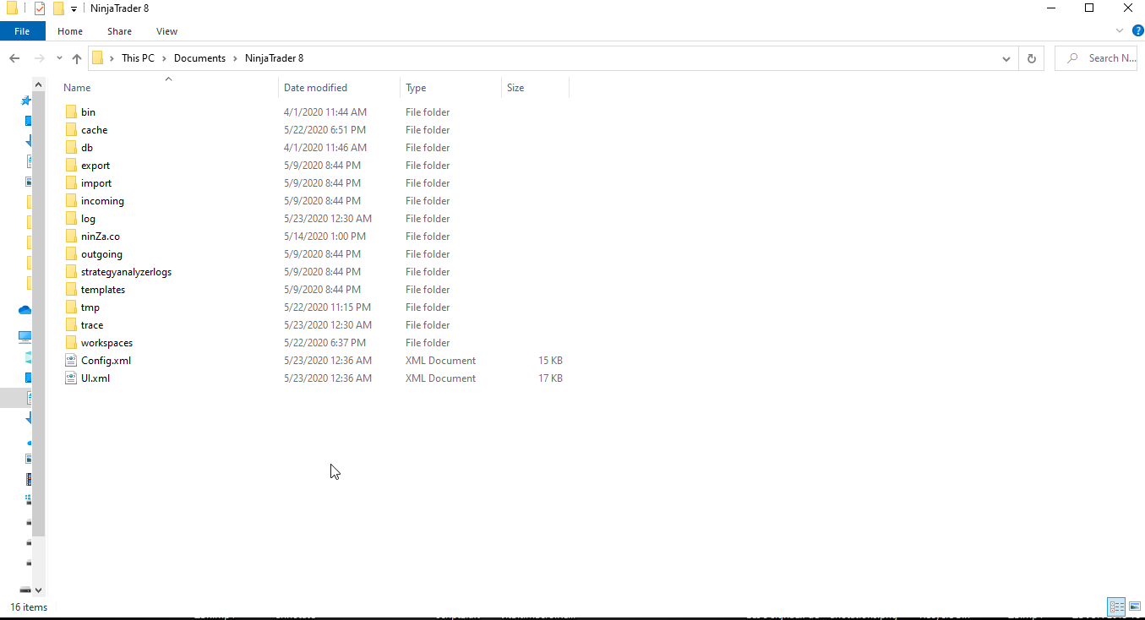Screen dimensions: 1145x620
Task: Select the strategyanalyzerlogs folder icon
Action: 71,272
